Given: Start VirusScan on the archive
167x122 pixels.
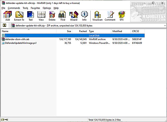Looking at the screenshot, I should click(x=97, y=16).
